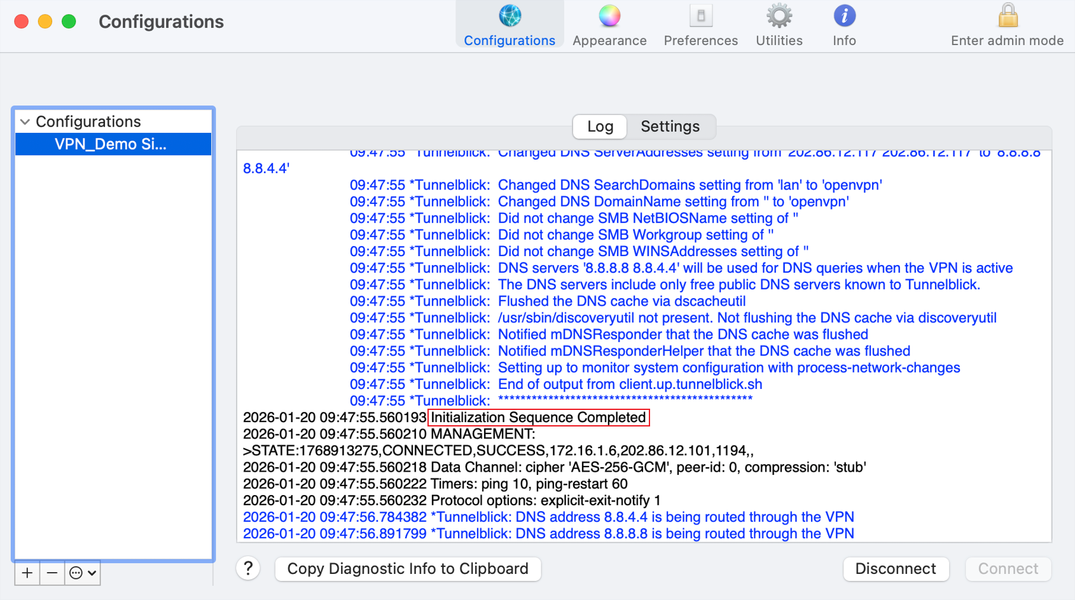Switch to the Log tab
The height and width of the screenshot is (600, 1075).
(x=600, y=126)
